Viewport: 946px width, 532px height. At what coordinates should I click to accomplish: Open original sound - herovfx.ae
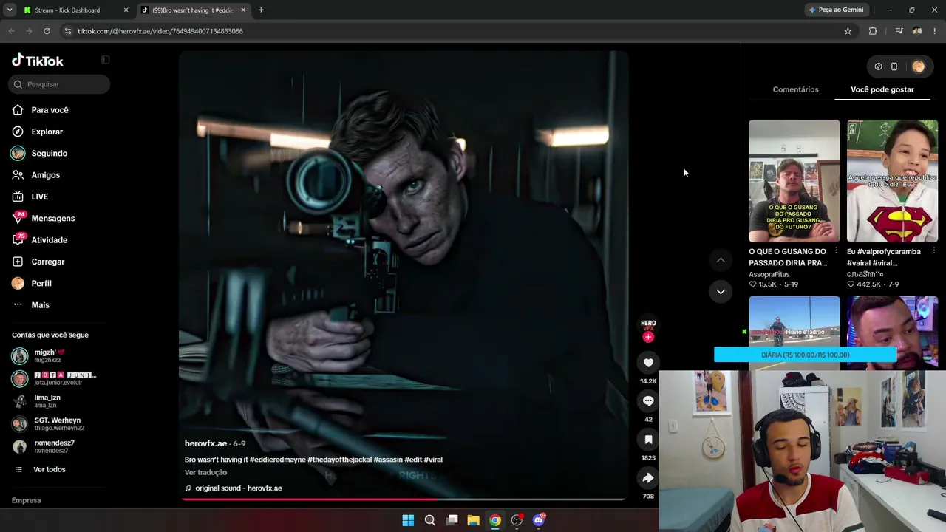click(x=239, y=488)
